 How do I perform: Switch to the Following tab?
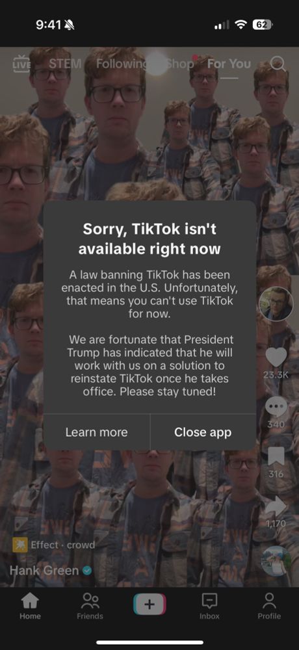point(122,64)
